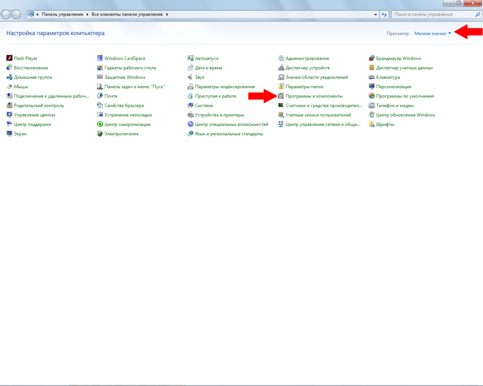Click the control panel icon in address bar
Viewport: 483px width, 386px height.
[31, 14]
